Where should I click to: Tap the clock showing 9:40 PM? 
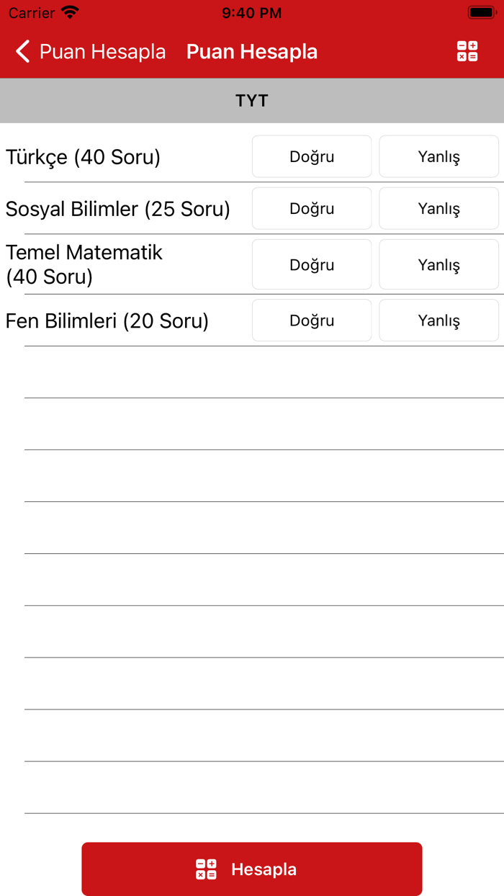pos(252,12)
